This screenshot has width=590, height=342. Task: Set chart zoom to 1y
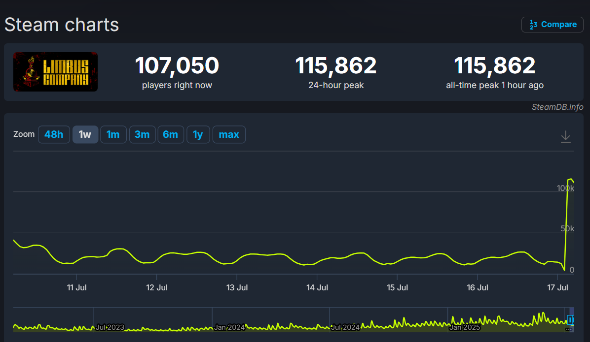point(198,134)
